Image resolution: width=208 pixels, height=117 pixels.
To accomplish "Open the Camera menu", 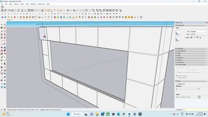I will pos(16,4).
